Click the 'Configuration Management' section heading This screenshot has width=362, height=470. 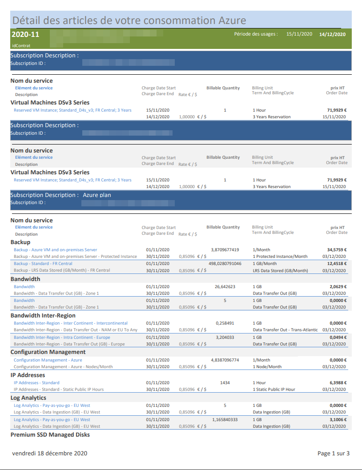[x=48, y=352]
